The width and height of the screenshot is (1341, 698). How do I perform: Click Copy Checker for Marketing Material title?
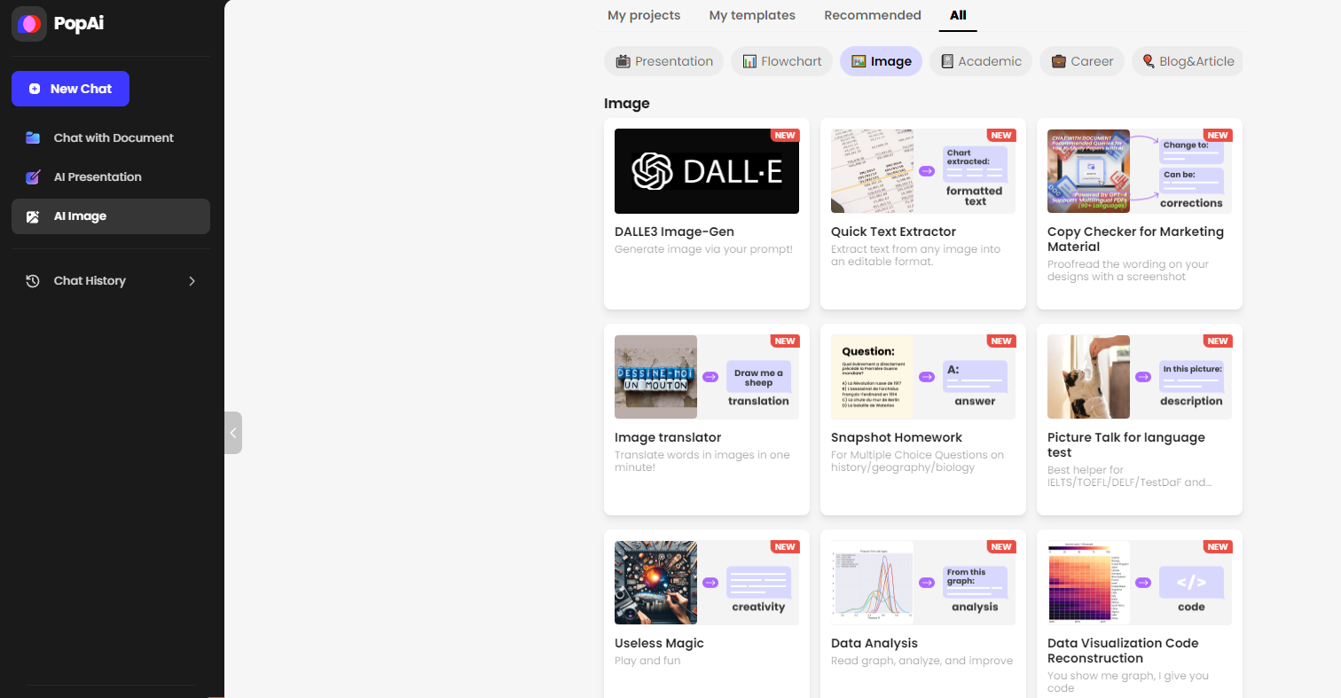pyautogui.click(x=1135, y=239)
